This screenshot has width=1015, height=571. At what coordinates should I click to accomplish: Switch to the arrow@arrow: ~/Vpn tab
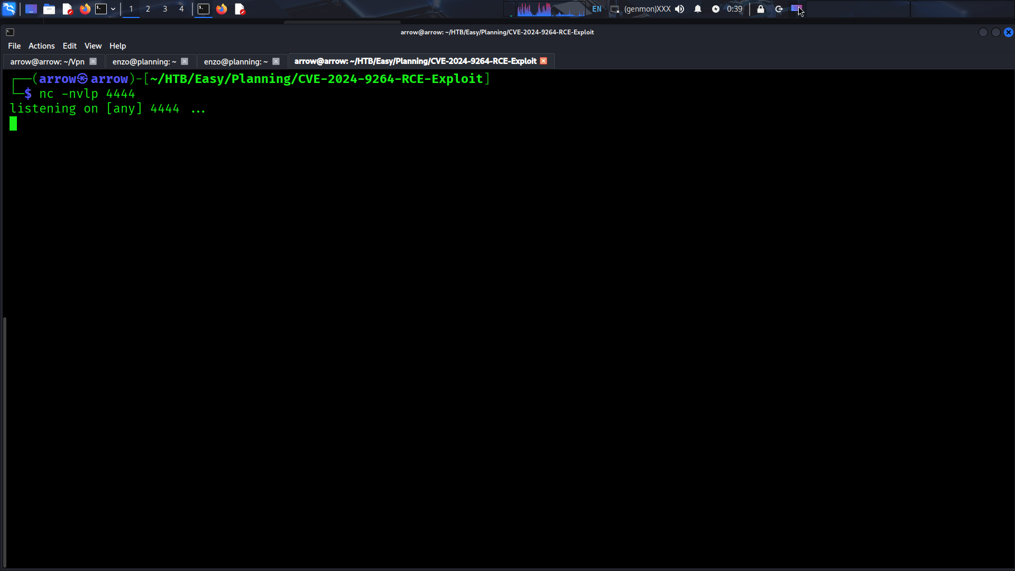pos(47,62)
